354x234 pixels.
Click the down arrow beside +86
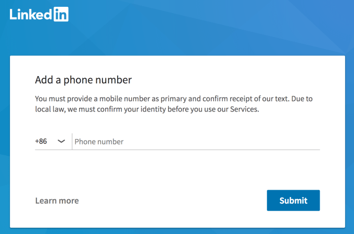[x=61, y=141]
